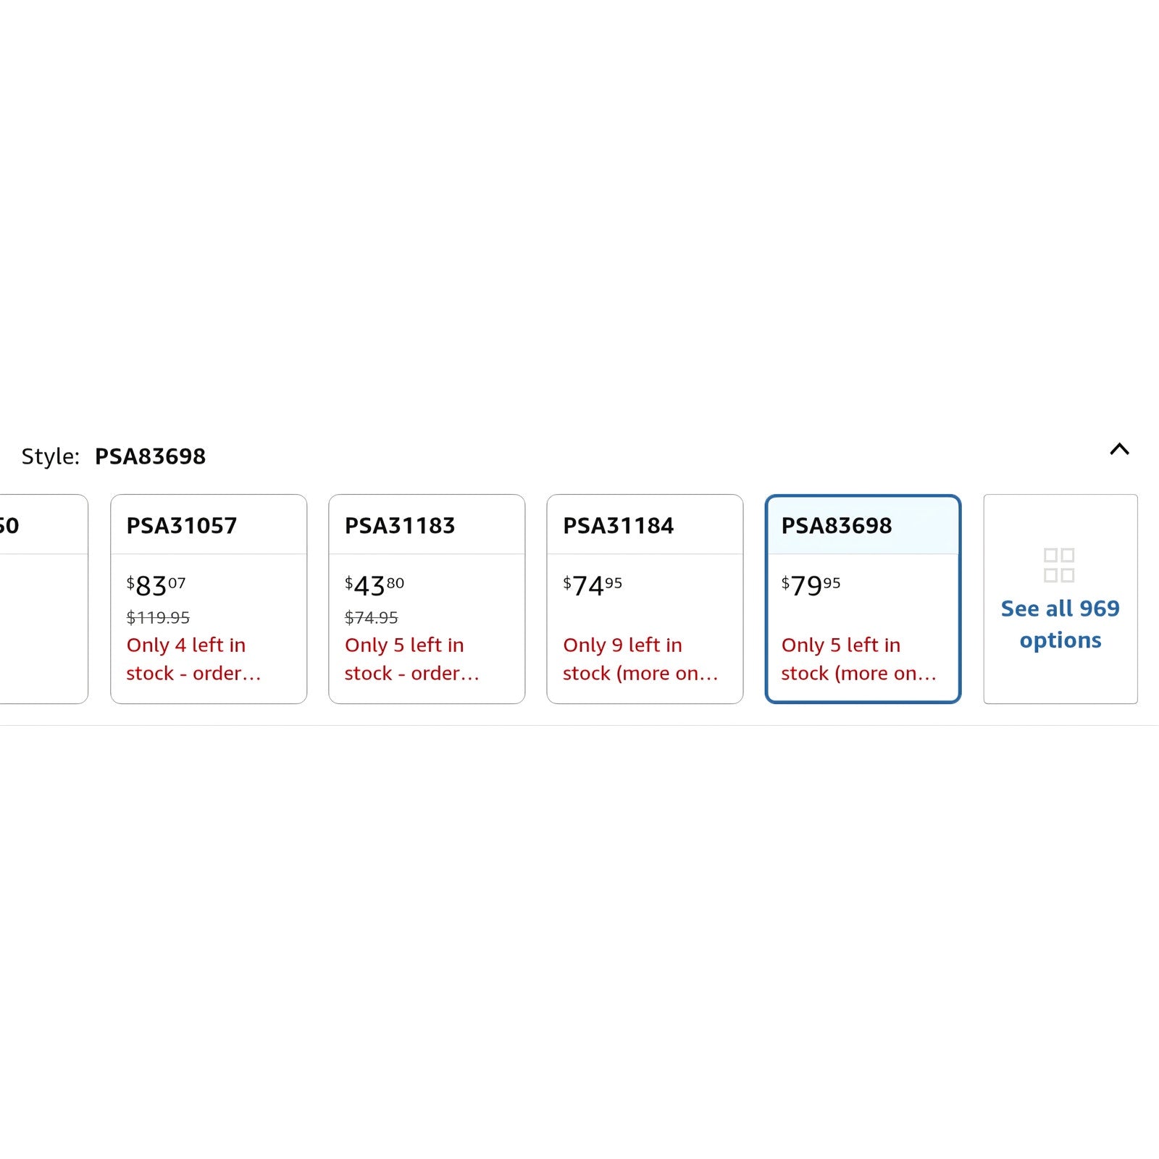
Task: Click the $43.80 price
Action: tap(374, 585)
